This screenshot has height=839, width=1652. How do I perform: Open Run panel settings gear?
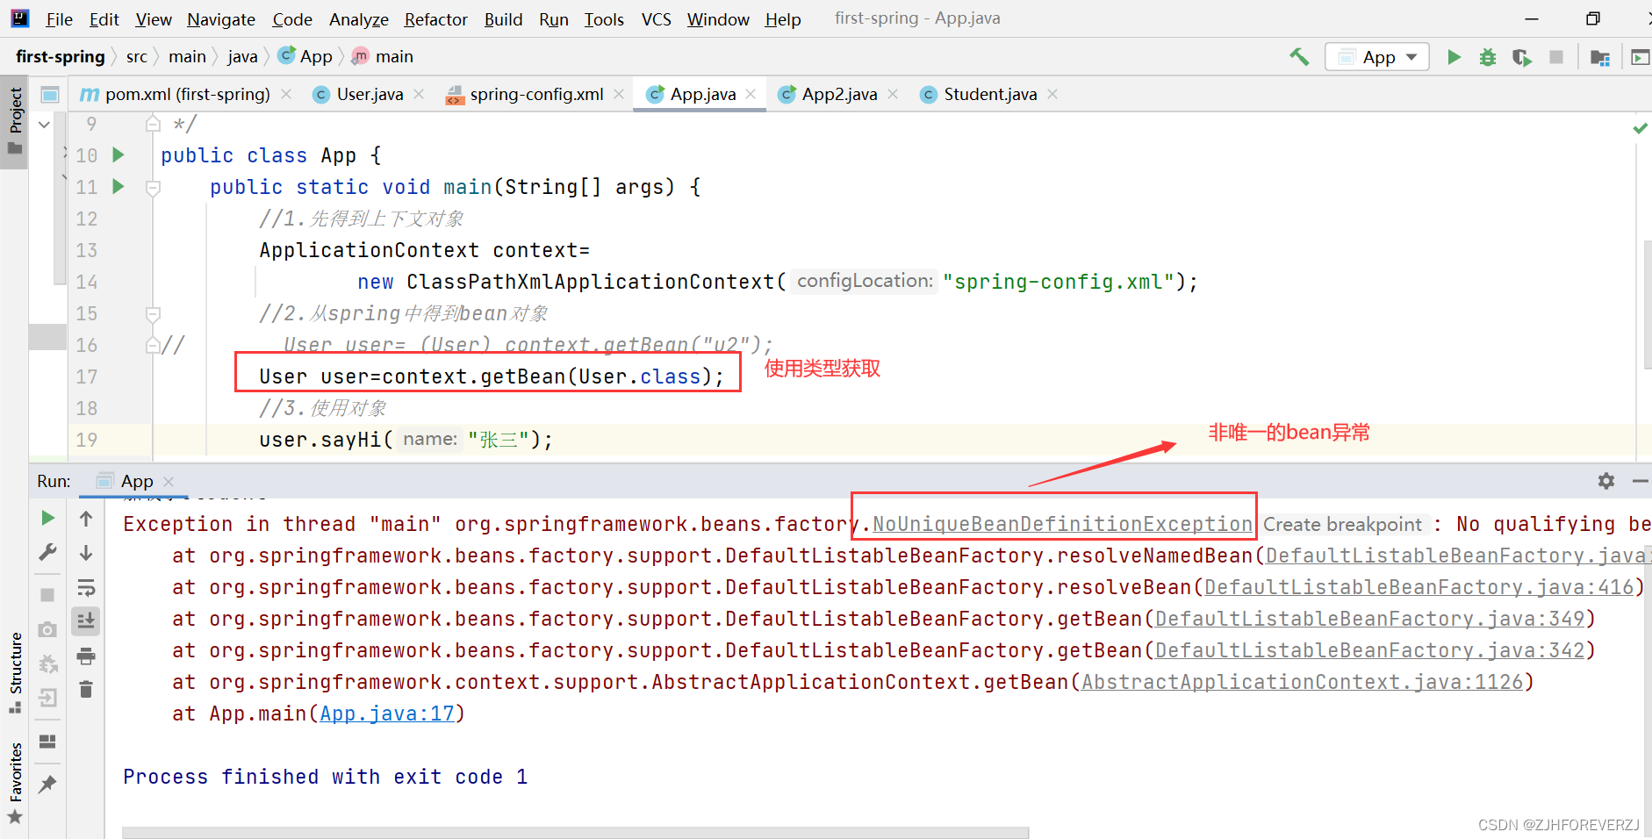tap(1606, 481)
